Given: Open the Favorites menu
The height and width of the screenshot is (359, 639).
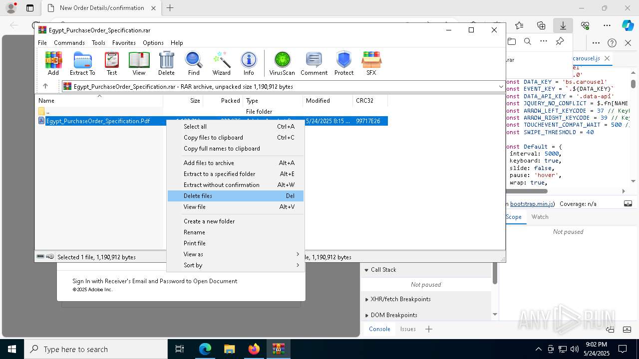Looking at the screenshot, I should (x=124, y=43).
